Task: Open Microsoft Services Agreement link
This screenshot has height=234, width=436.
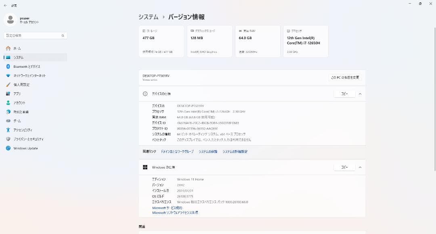Action: pos(167,208)
